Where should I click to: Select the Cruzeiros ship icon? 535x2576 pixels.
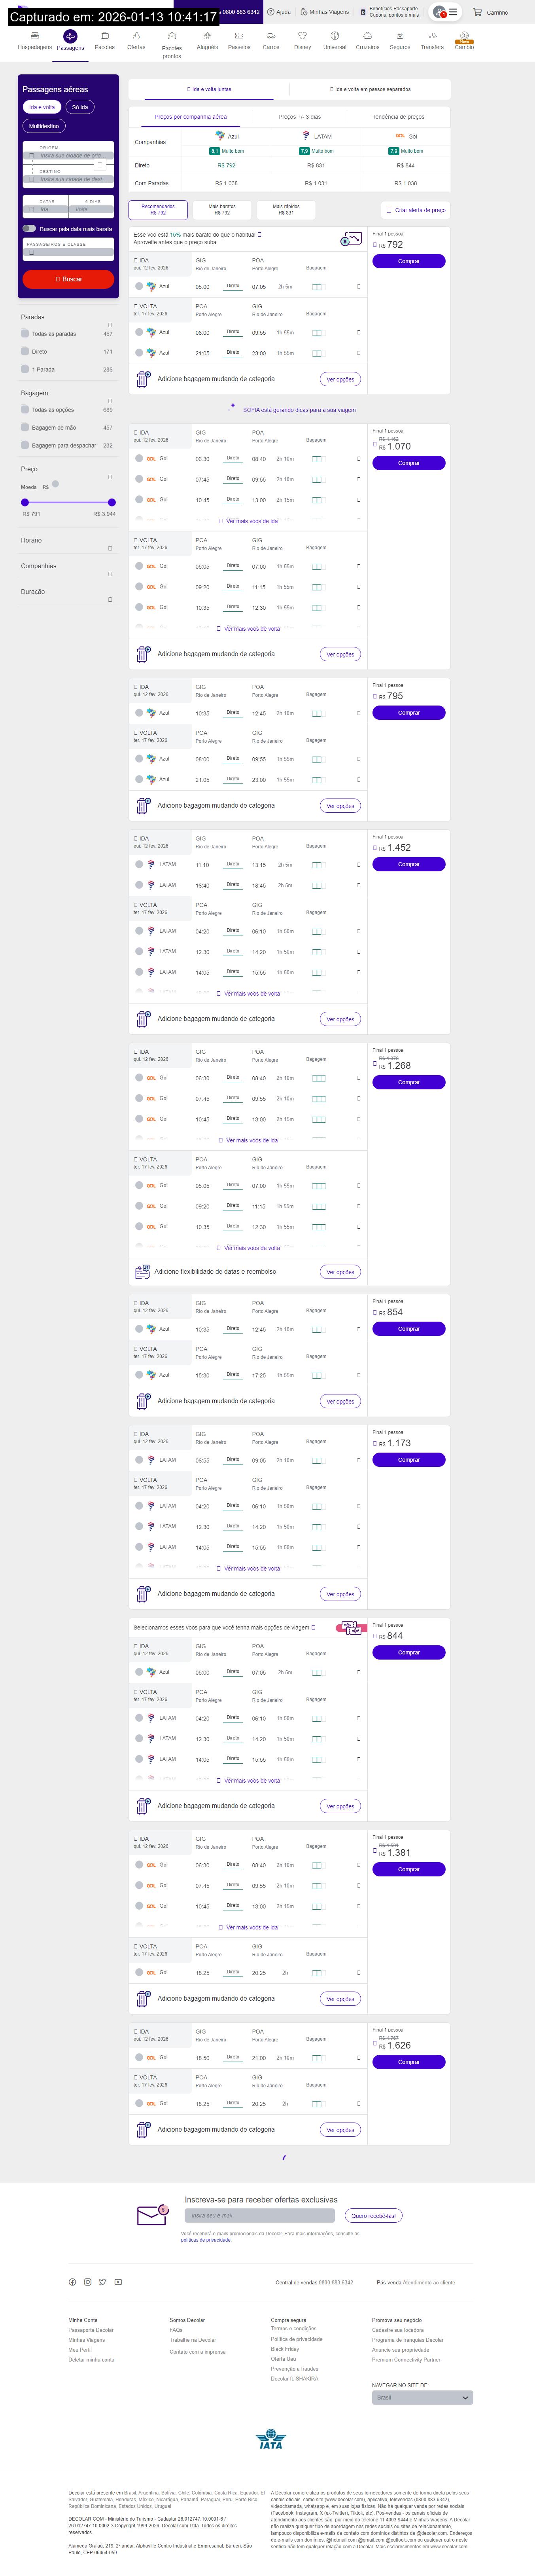click(x=367, y=36)
